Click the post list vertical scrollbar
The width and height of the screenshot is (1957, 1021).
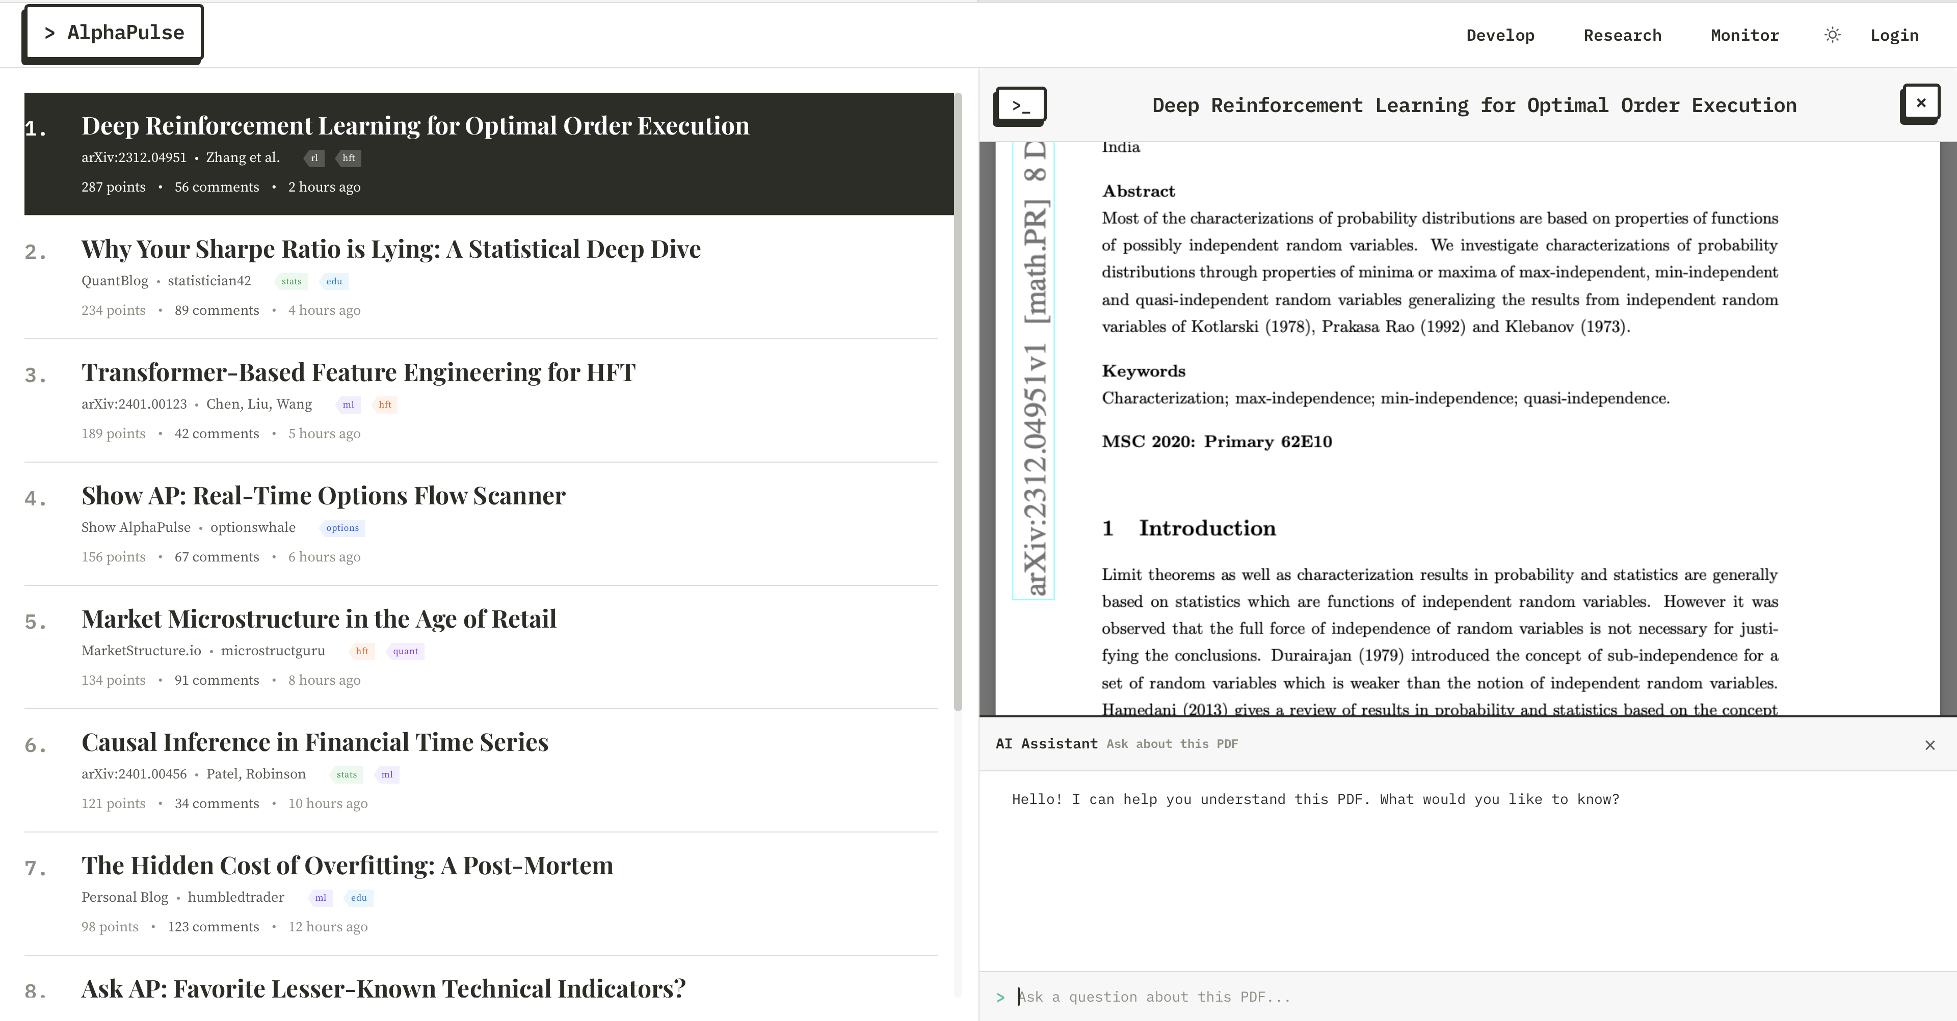pos(958,401)
